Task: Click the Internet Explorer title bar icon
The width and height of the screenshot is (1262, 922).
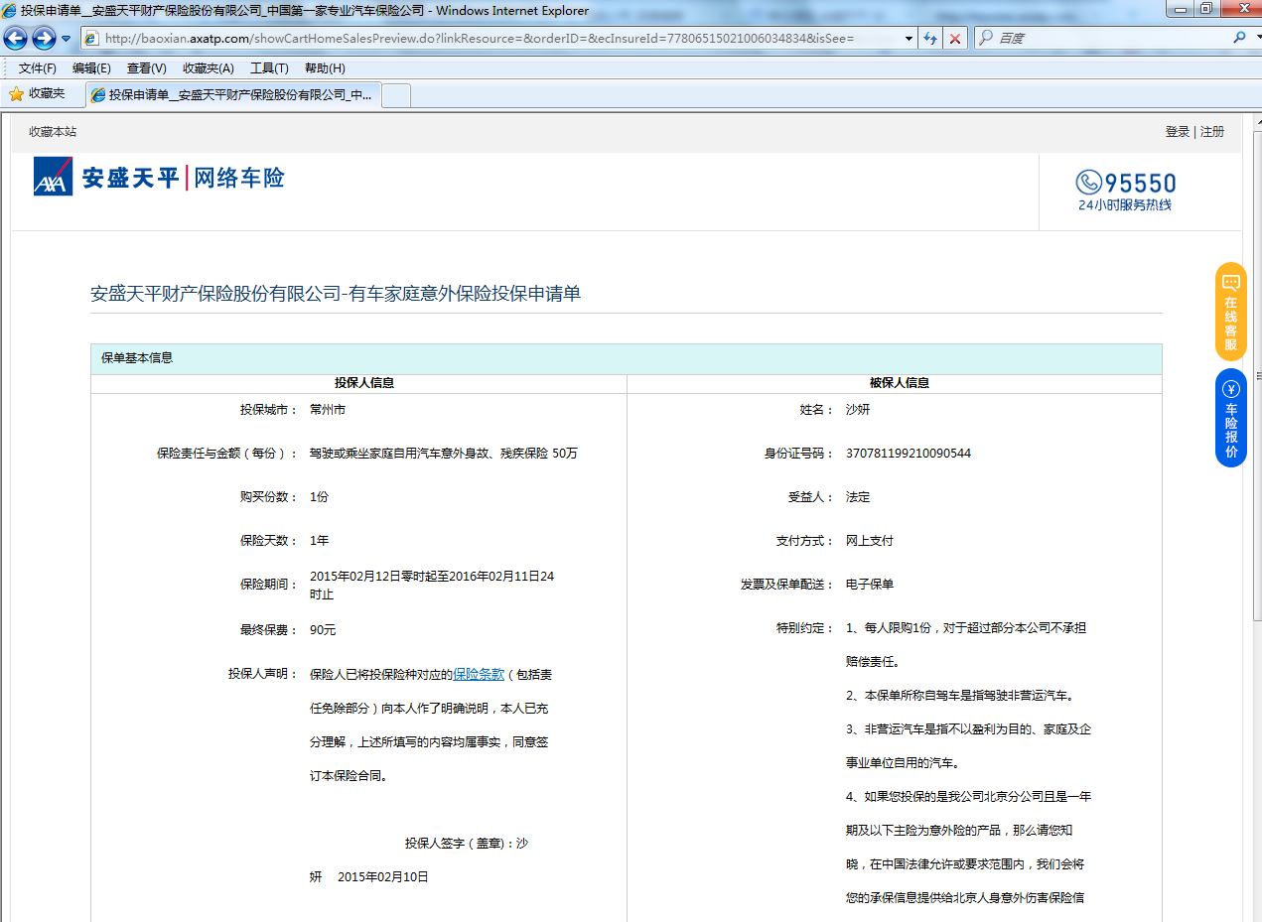Action: pos(9,10)
